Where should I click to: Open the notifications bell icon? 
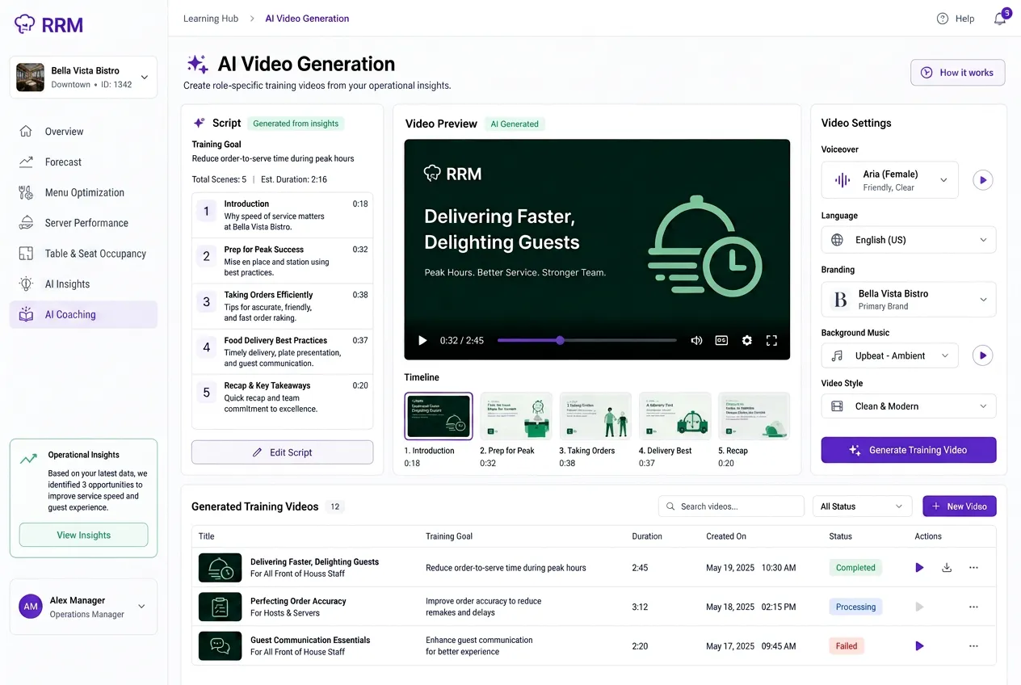pyautogui.click(x=1000, y=19)
